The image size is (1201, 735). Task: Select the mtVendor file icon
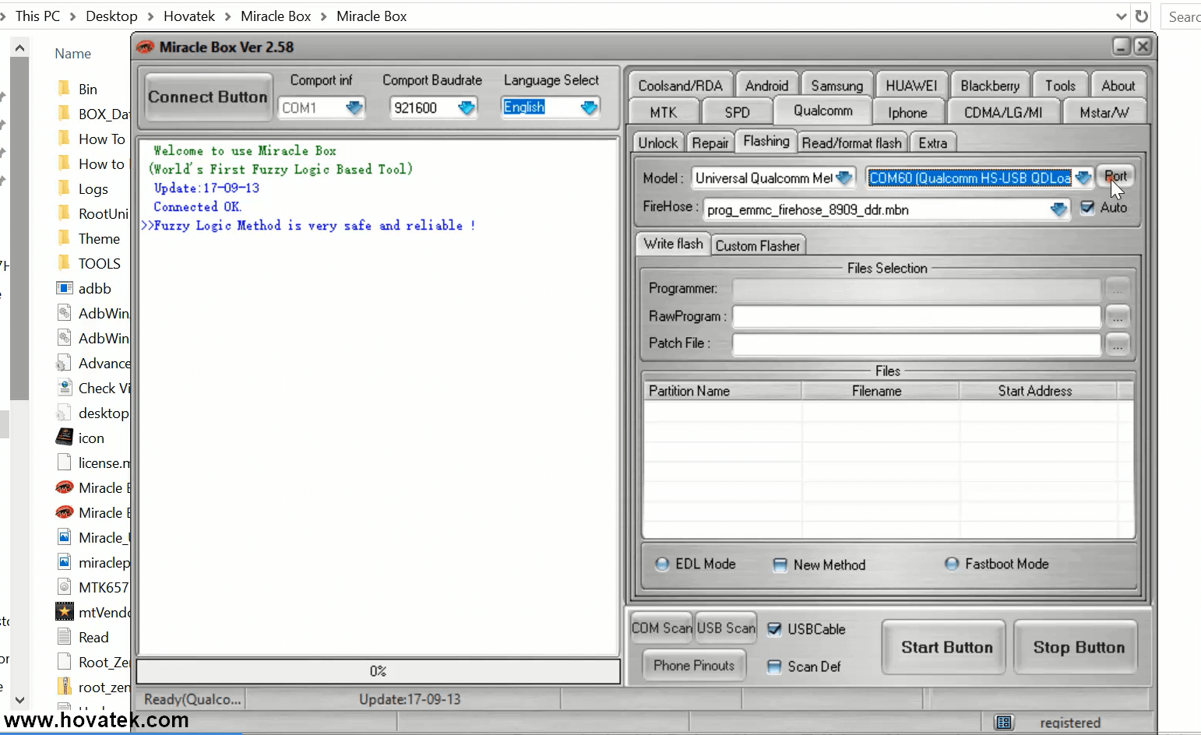click(65, 612)
